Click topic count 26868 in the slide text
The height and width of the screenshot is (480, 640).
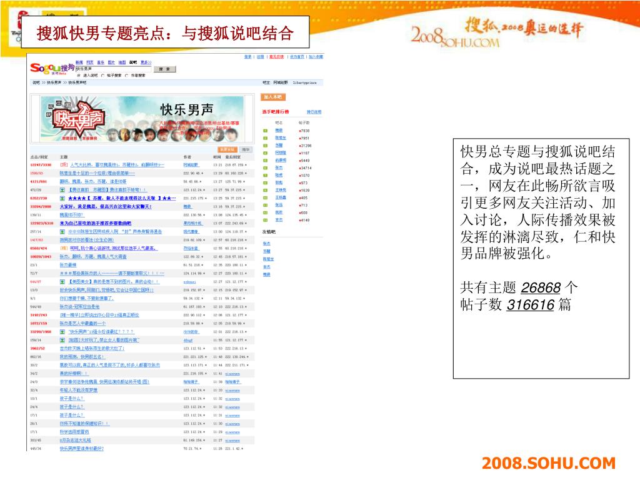click(541, 288)
